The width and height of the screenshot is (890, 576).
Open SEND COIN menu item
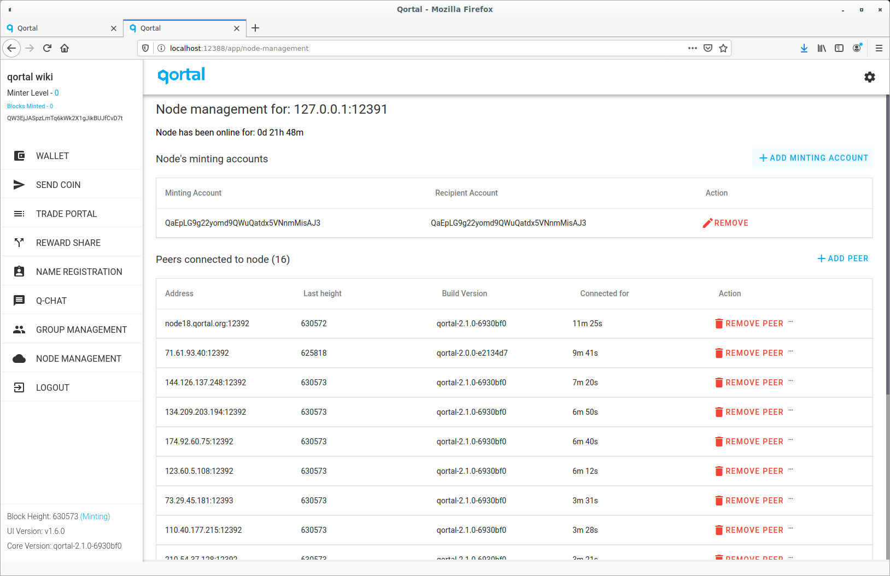[x=72, y=185]
